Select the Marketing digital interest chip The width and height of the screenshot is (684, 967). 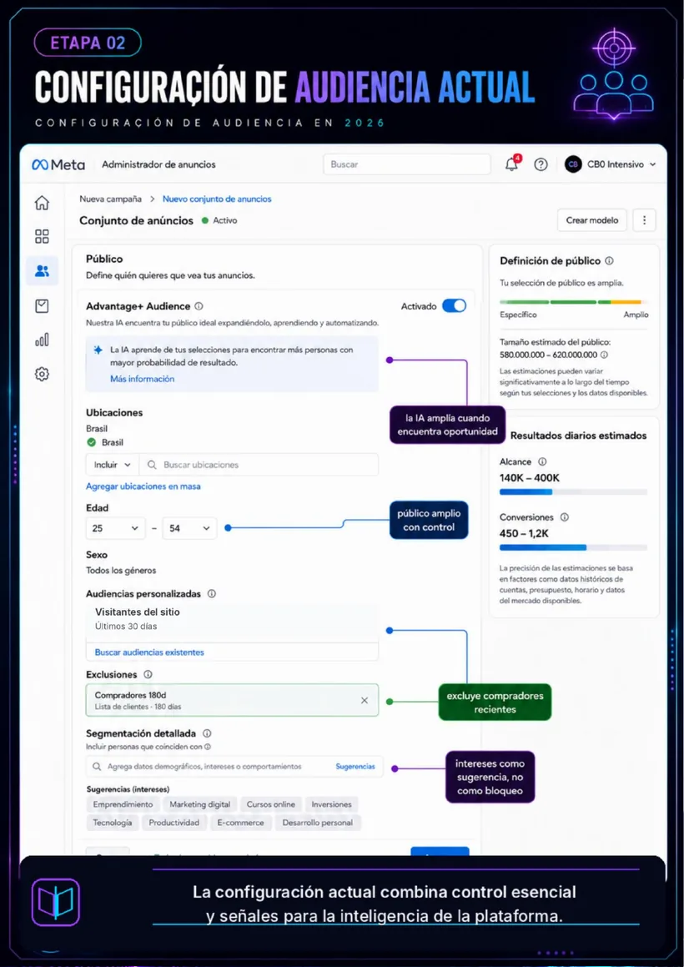[200, 805]
